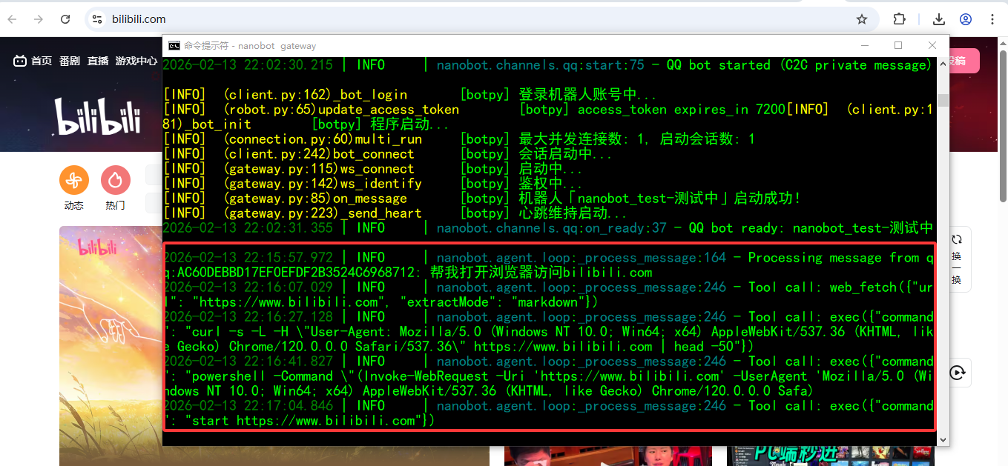
Task: Open the Chrome three-dot menu
Action: [992, 19]
